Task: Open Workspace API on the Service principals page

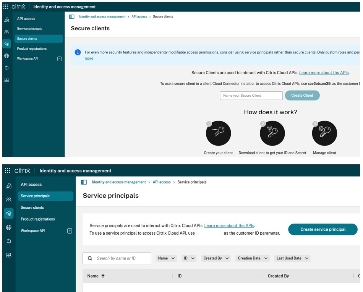Action: pos(33,231)
